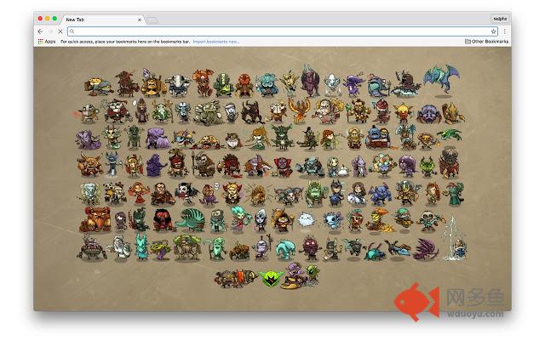
Task: Click the orange phoenix bird hero sprite
Action: 300,110
